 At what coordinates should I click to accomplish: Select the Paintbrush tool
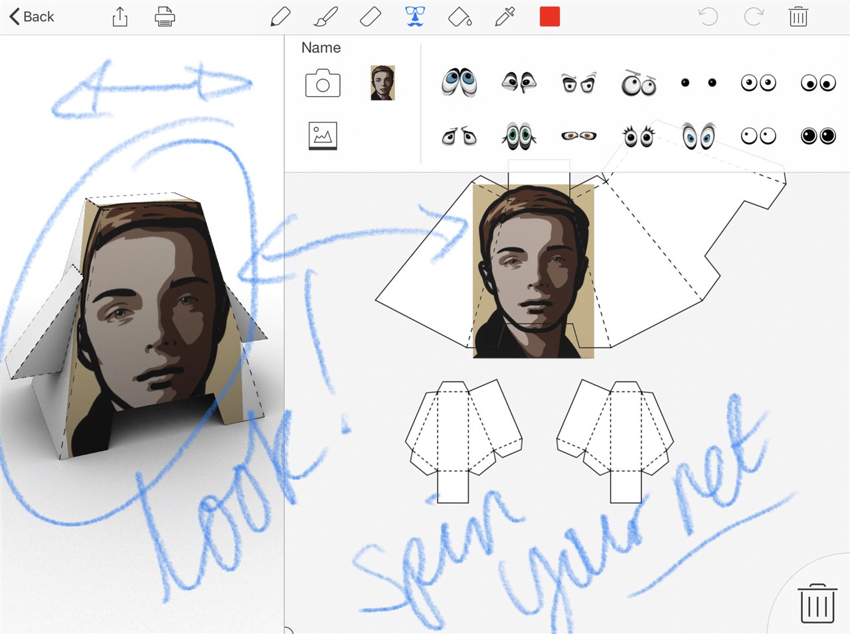(x=325, y=17)
